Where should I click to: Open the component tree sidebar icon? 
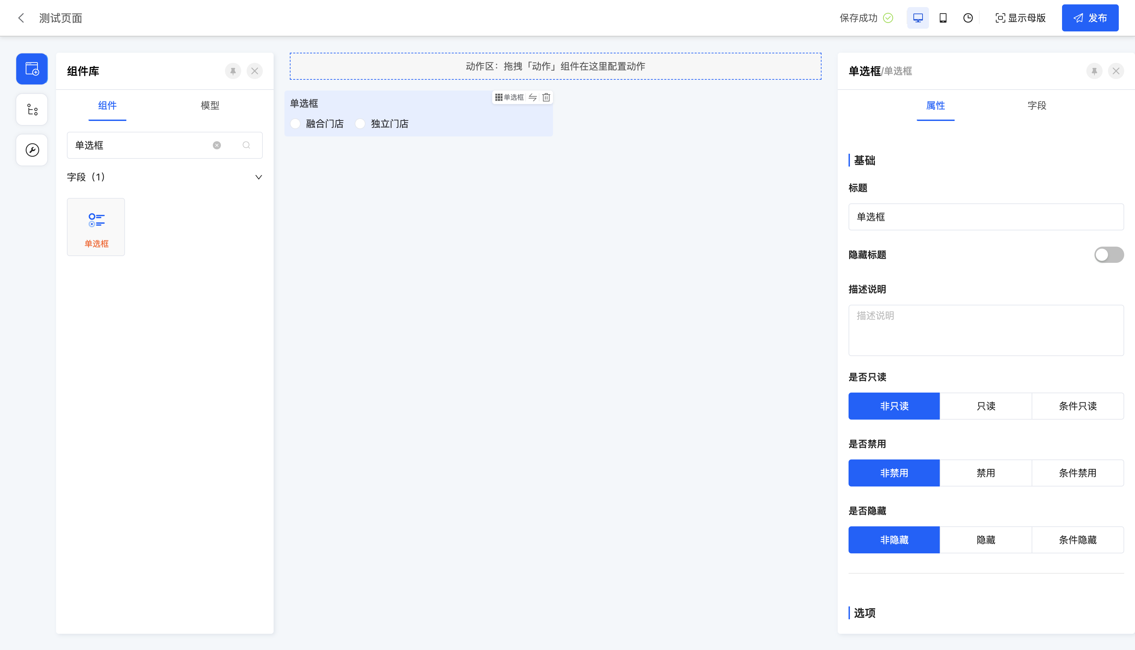[x=32, y=109]
